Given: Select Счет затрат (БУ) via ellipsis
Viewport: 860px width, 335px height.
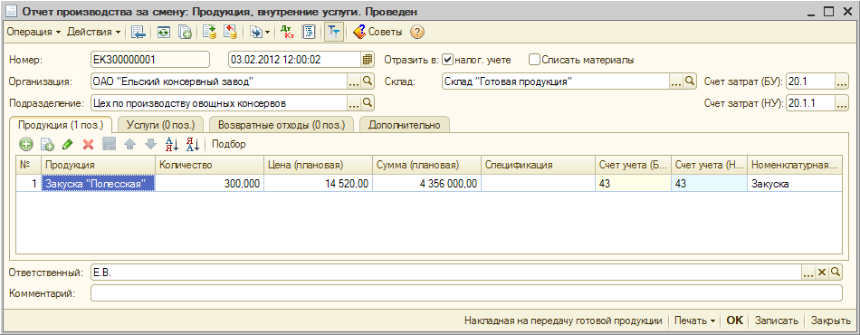Looking at the screenshot, I should [842, 81].
